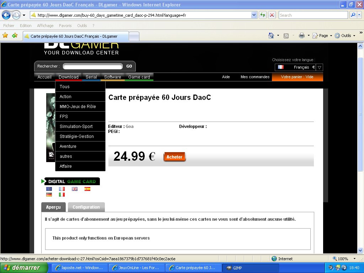Click the German flag icon
Image resolution: width=364 pixels, height=273 pixels.
click(49, 194)
